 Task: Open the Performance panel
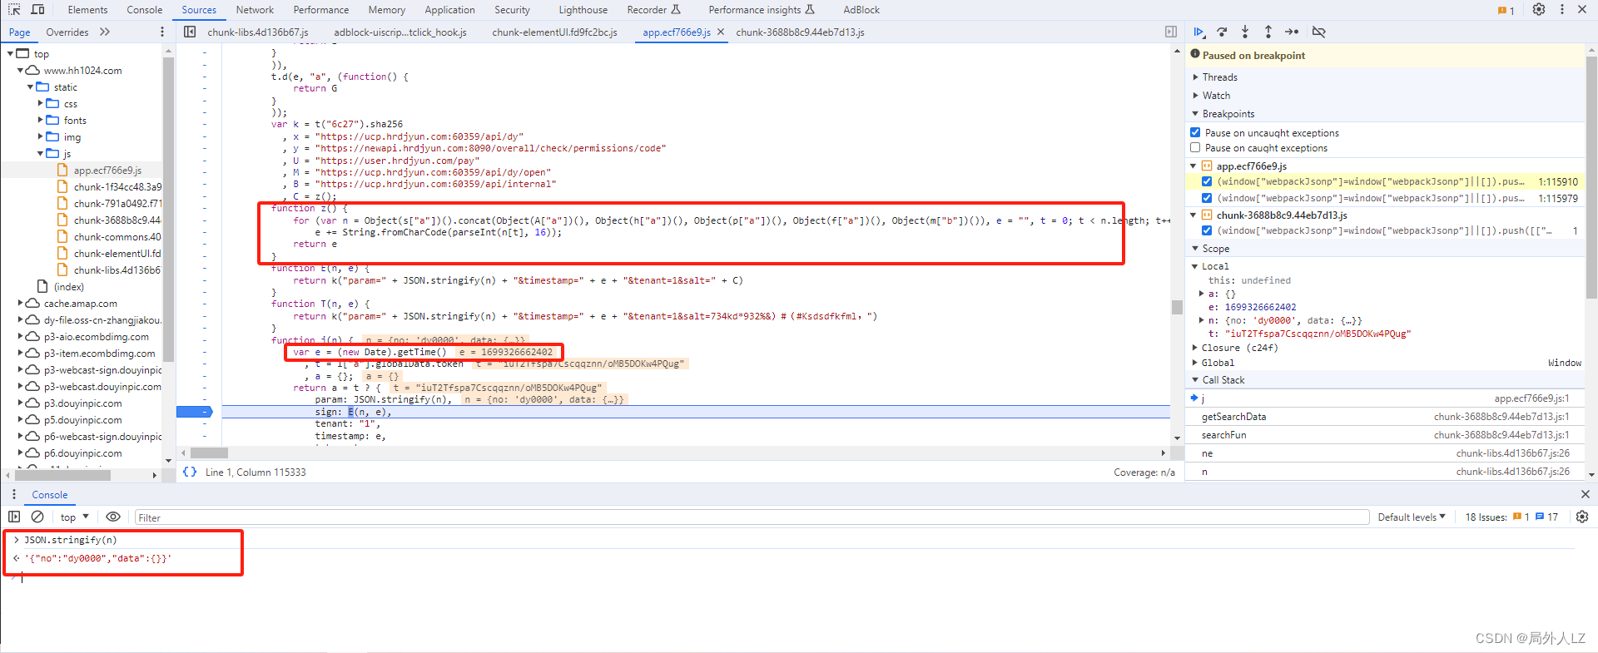pos(321,10)
